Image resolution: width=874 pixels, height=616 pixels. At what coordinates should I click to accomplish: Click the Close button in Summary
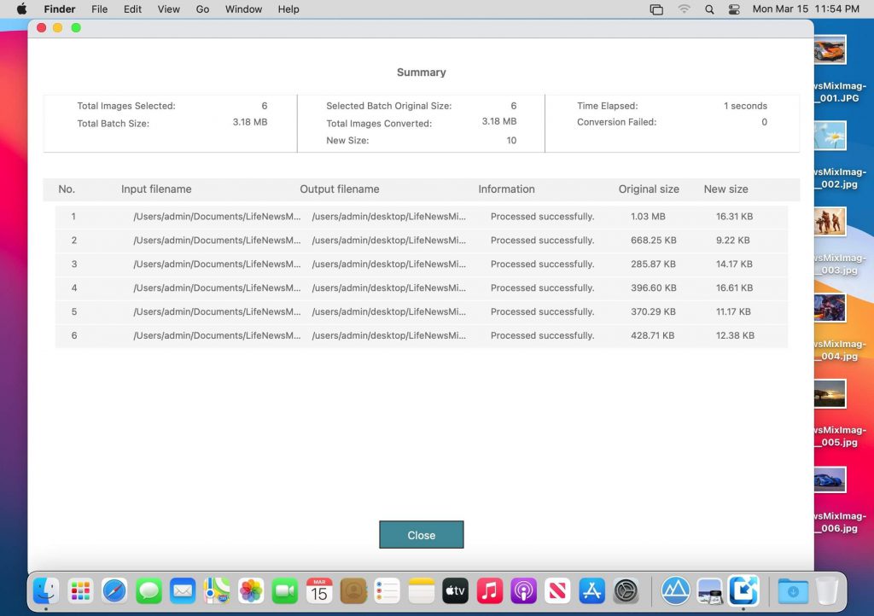coord(421,535)
